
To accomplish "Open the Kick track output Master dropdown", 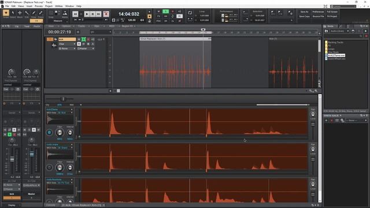I will [x=86, y=49].
